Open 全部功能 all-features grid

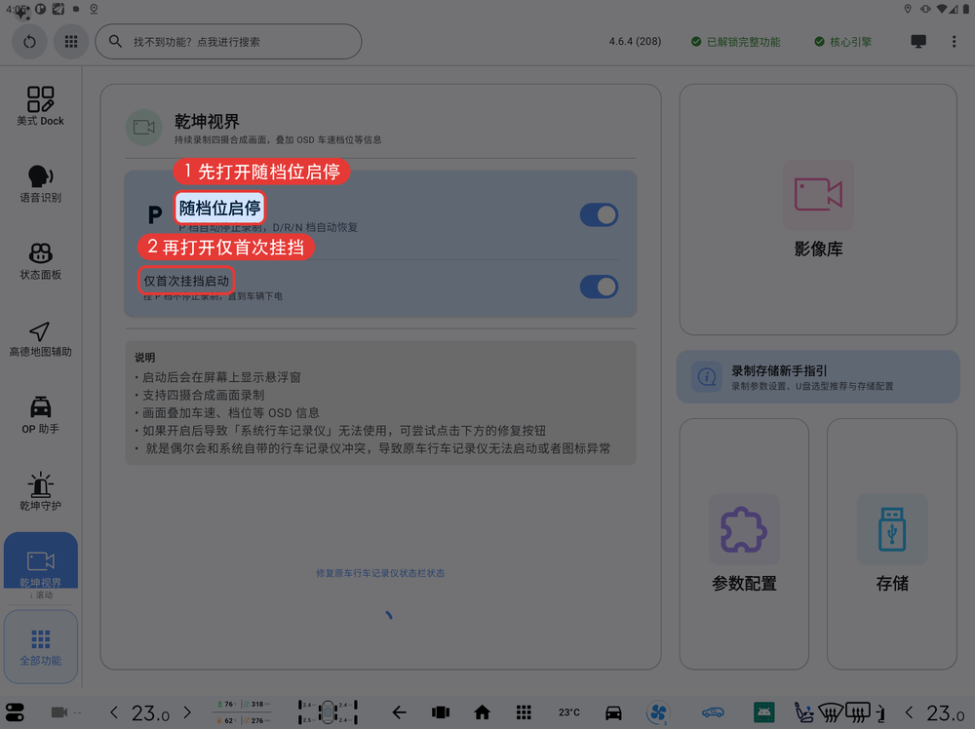point(40,646)
